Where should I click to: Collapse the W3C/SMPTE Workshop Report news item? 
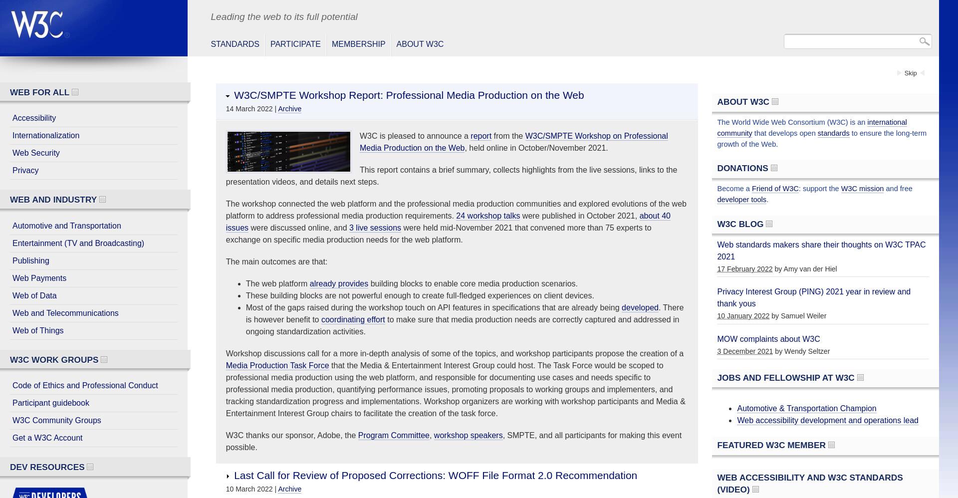[x=228, y=96]
